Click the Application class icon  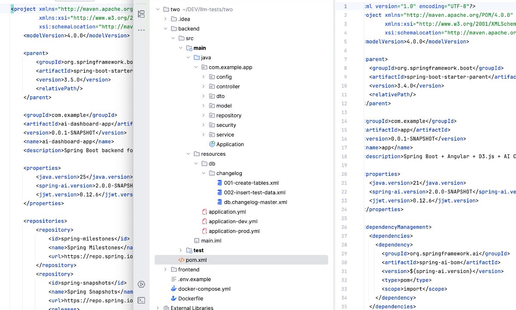pos(212,144)
